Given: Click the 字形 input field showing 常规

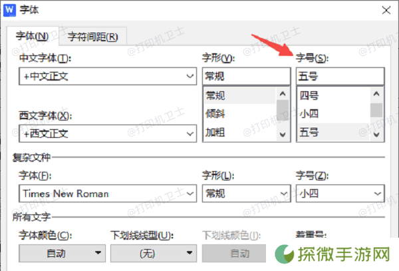Looking at the screenshot, I should (246, 76).
